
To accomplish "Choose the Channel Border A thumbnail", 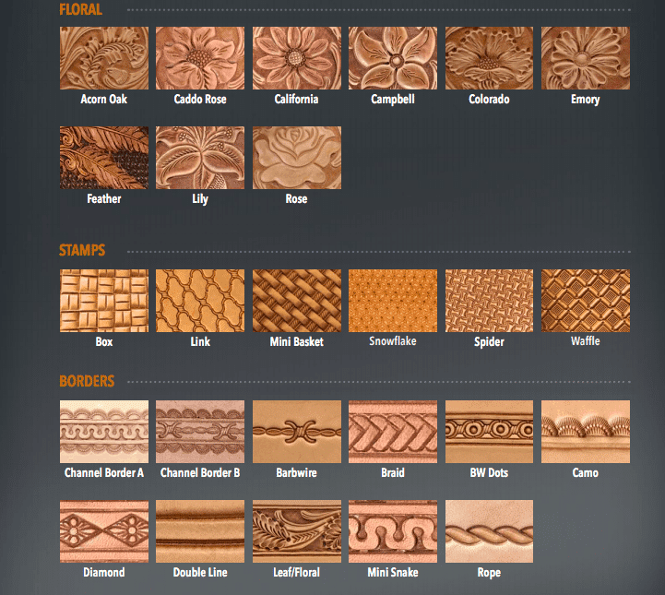I will [104, 431].
